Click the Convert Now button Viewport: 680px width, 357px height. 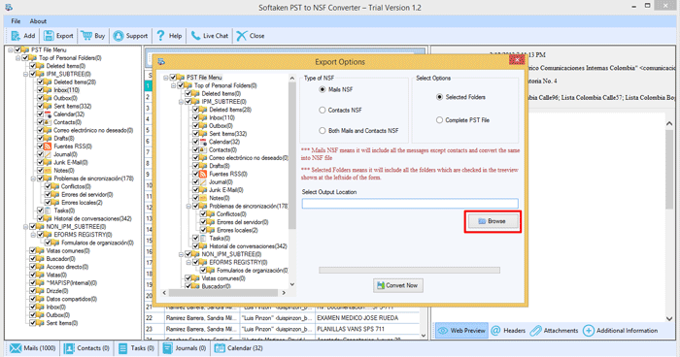(398, 285)
